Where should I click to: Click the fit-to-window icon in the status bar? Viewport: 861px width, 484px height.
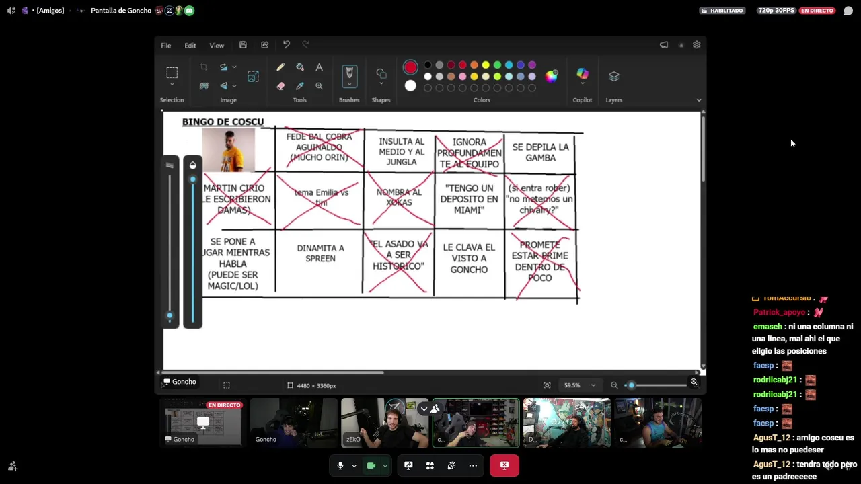pyautogui.click(x=547, y=385)
